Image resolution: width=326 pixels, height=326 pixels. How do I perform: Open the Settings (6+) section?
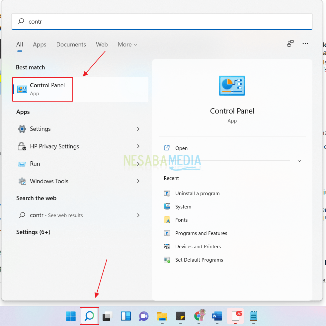[33, 232]
